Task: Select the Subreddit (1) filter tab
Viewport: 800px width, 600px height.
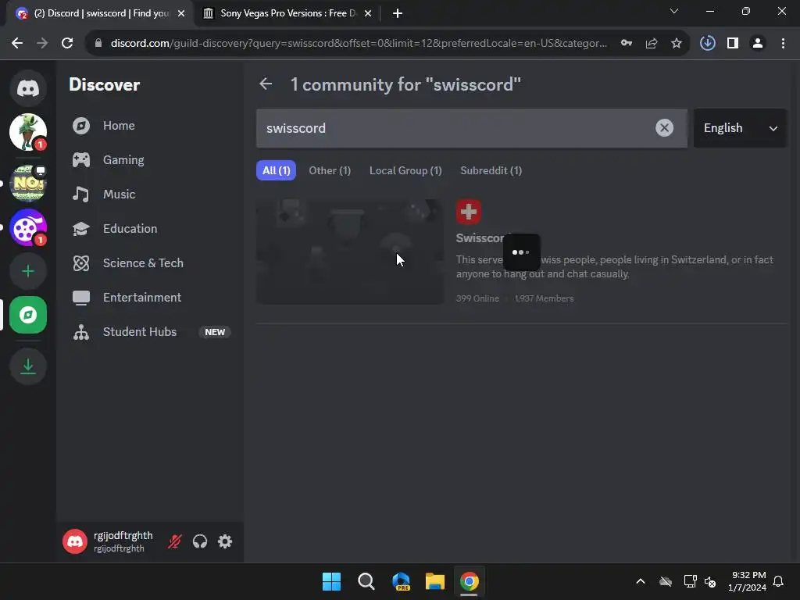Action: pyautogui.click(x=491, y=170)
